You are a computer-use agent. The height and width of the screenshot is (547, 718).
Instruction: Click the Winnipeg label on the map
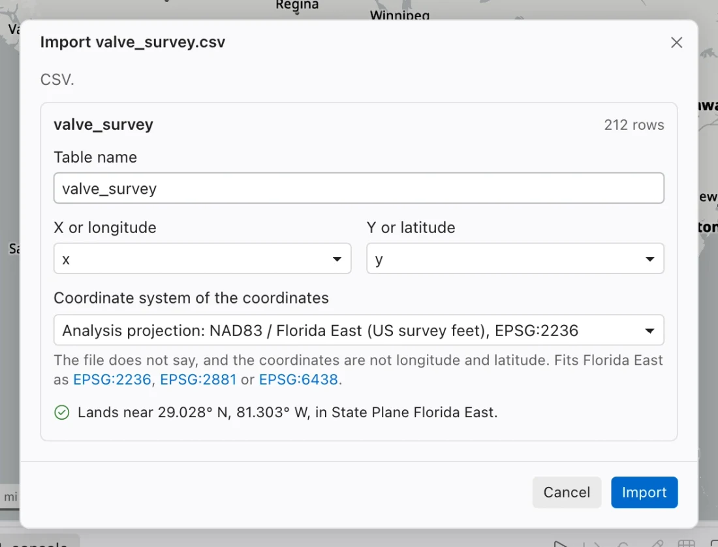(x=399, y=16)
